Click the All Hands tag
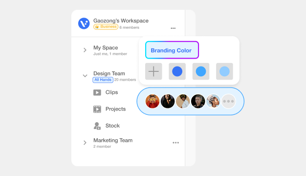The width and height of the screenshot is (306, 176). pyautogui.click(x=103, y=80)
